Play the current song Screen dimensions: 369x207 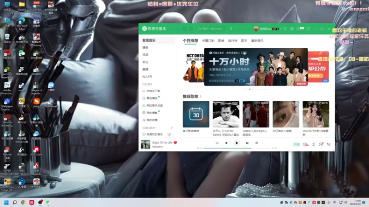[x=237, y=143]
